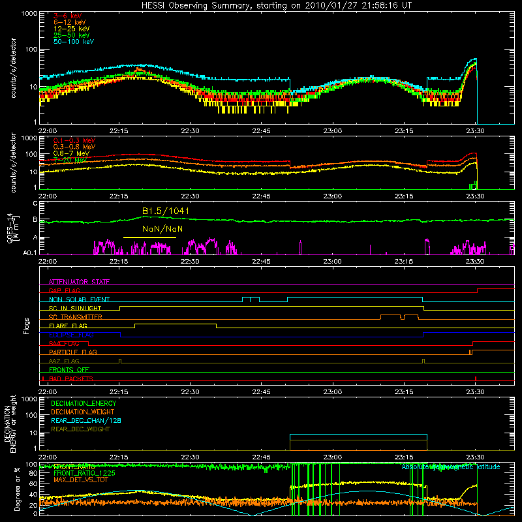
Task: Click the B1.5/1041 flare annotation
Action: (166, 211)
